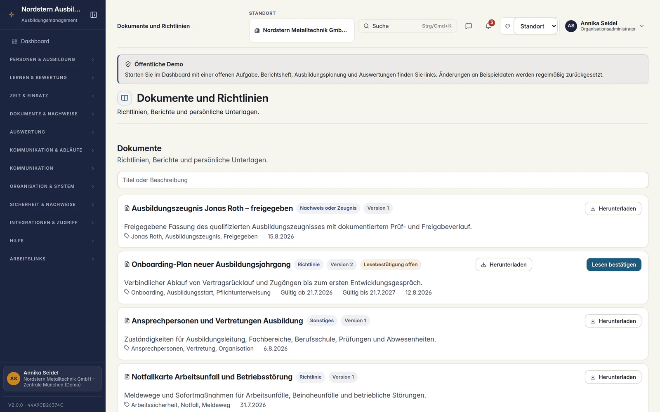Download Notfallkarte Arbeitsunfall document
660x412 pixels.
coord(613,377)
